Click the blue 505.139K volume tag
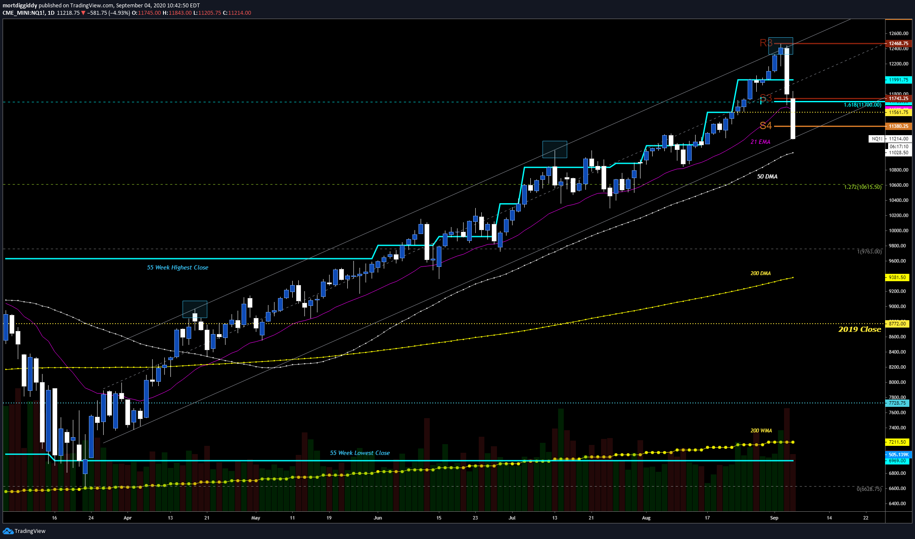 [898, 455]
